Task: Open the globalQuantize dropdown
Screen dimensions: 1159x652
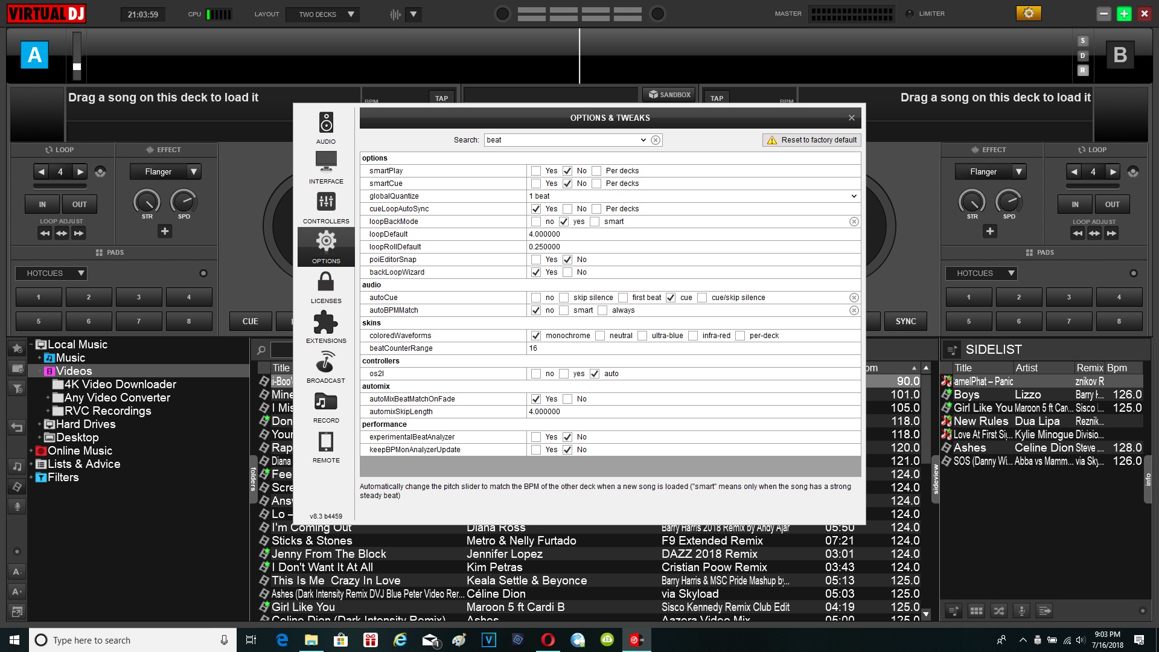Action: (854, 196)
